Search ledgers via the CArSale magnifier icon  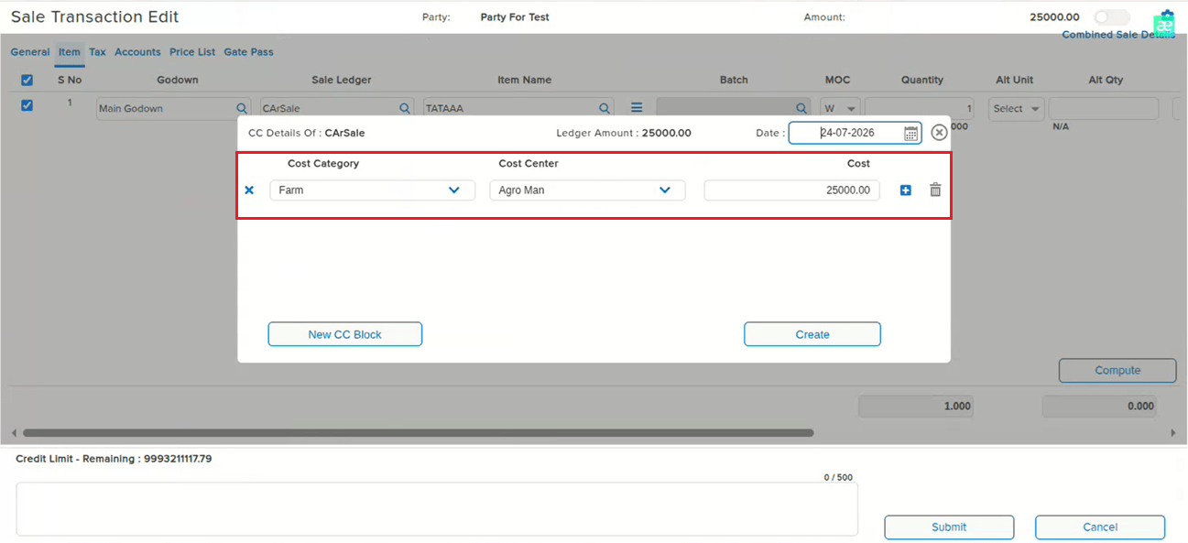[x=403, y=108]
